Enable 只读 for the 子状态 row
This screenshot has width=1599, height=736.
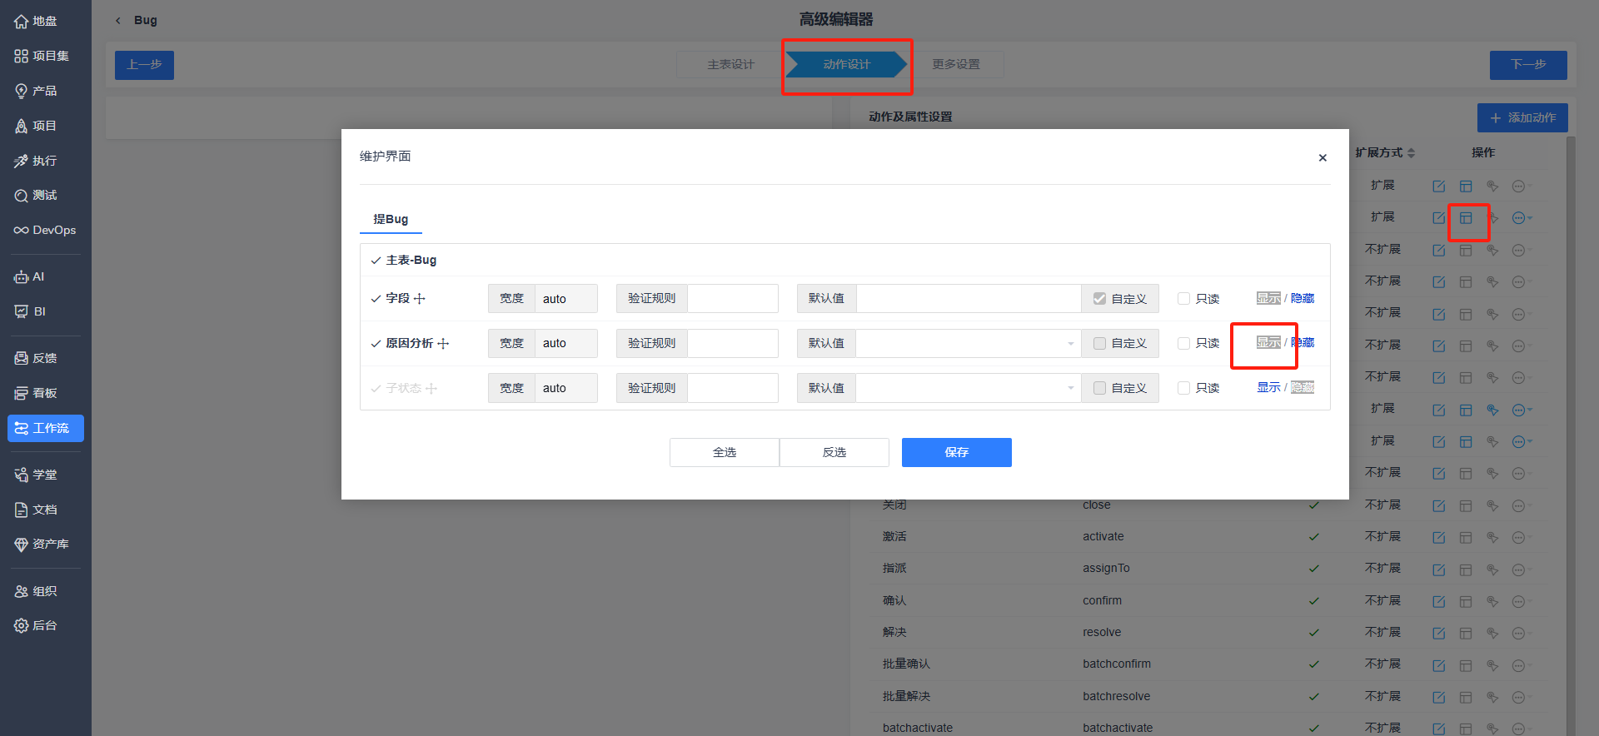(x=1183, y=388)
